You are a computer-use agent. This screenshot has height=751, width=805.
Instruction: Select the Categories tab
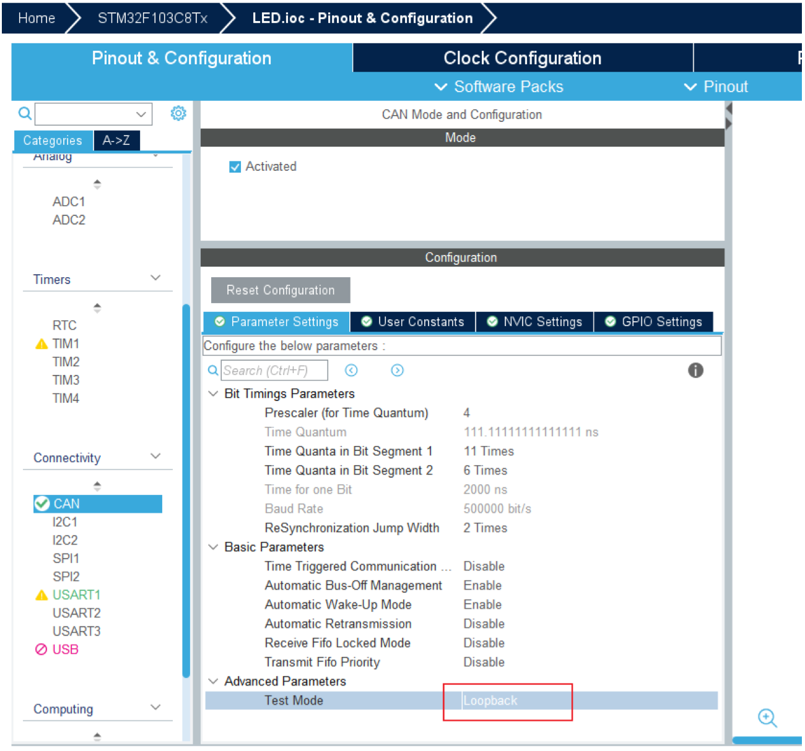pos(53,140)
